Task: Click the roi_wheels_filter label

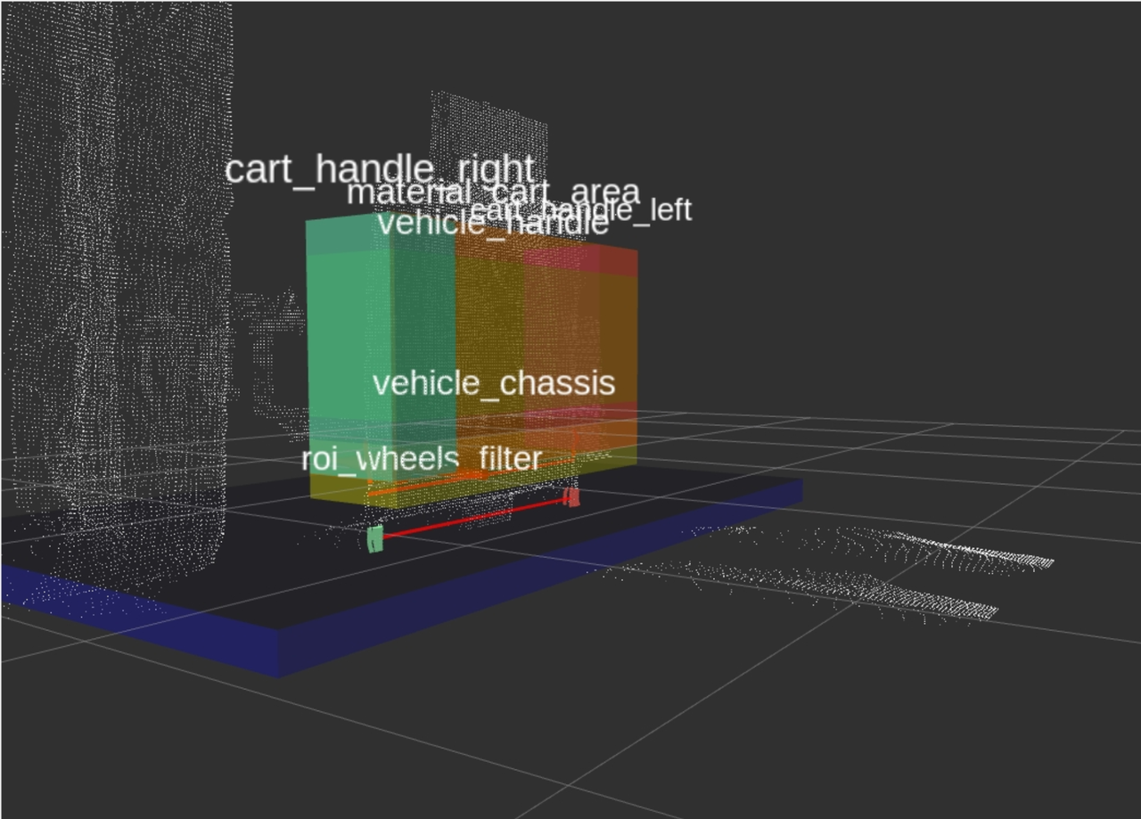Action: point(421,459)
